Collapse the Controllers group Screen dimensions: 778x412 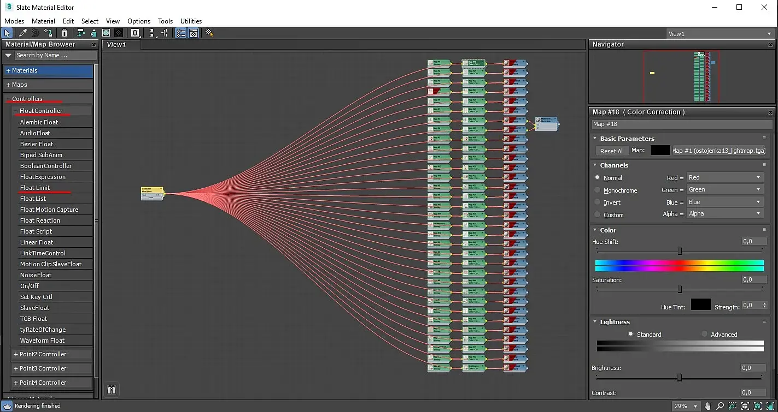pyautogui.click(x=48, y=99)
